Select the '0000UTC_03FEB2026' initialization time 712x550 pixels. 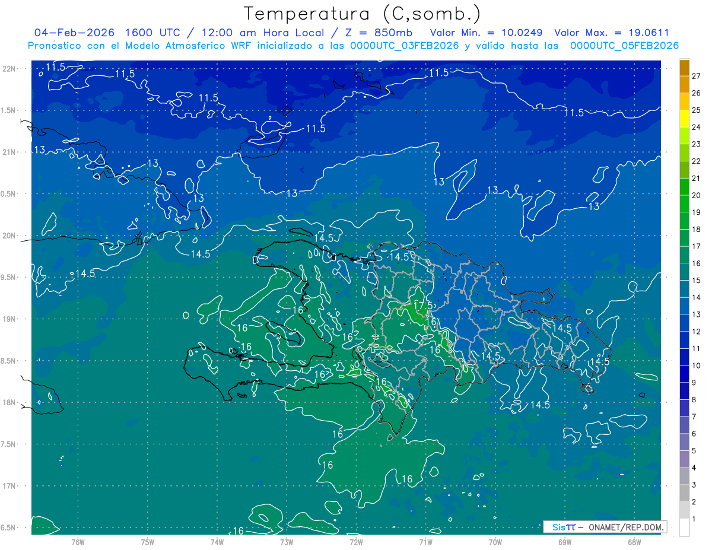click(405, 46)
